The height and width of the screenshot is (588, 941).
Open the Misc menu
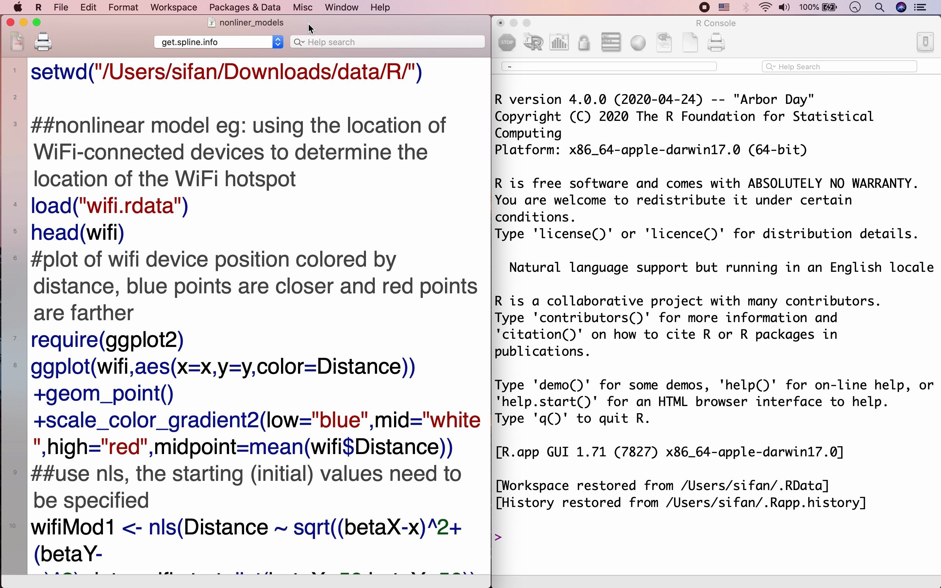pyautogui.click(x=303, y=8)
